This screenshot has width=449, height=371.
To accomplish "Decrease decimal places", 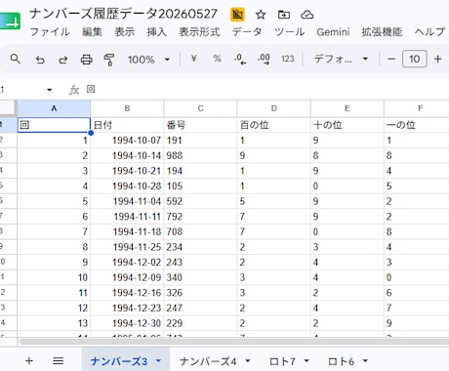I will pos(240,59).
